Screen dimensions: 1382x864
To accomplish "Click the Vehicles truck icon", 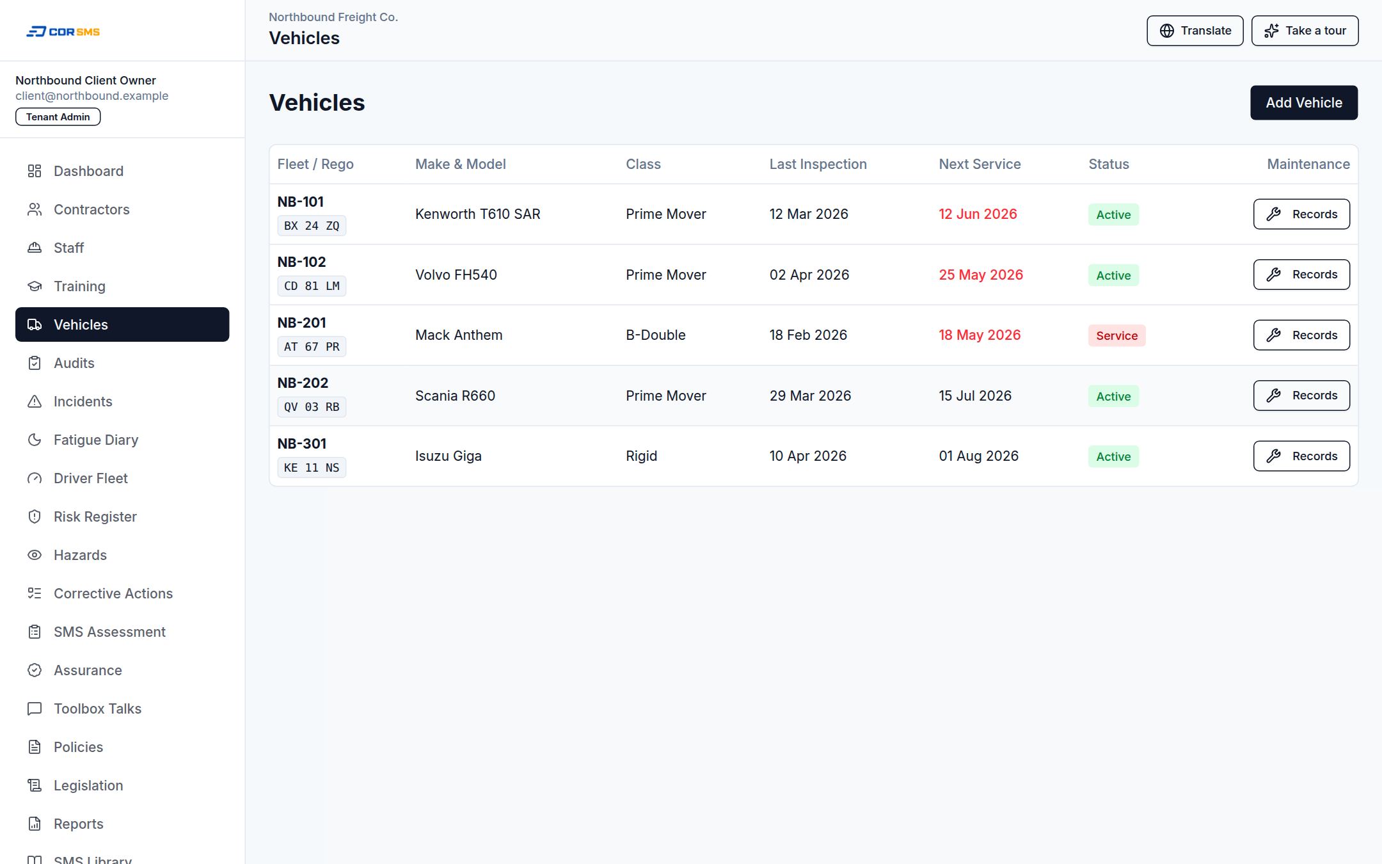I will [35, 324].
